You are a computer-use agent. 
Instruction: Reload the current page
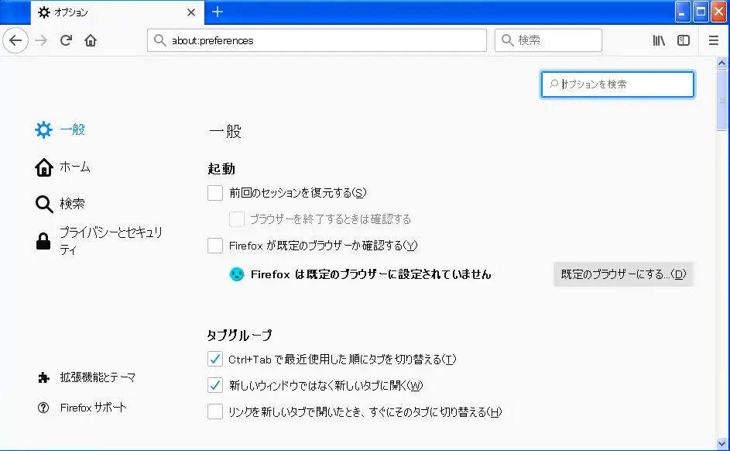click(x=66, y=40)
